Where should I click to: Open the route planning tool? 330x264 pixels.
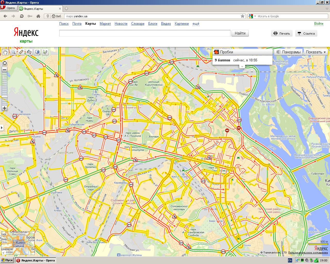[x=29, y=52]
